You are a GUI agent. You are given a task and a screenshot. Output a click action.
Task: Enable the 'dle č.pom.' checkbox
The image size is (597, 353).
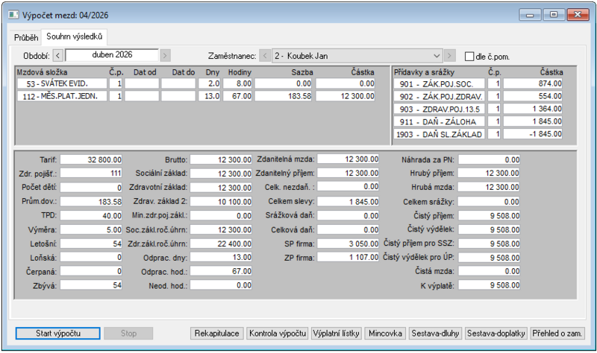[469, 57]
